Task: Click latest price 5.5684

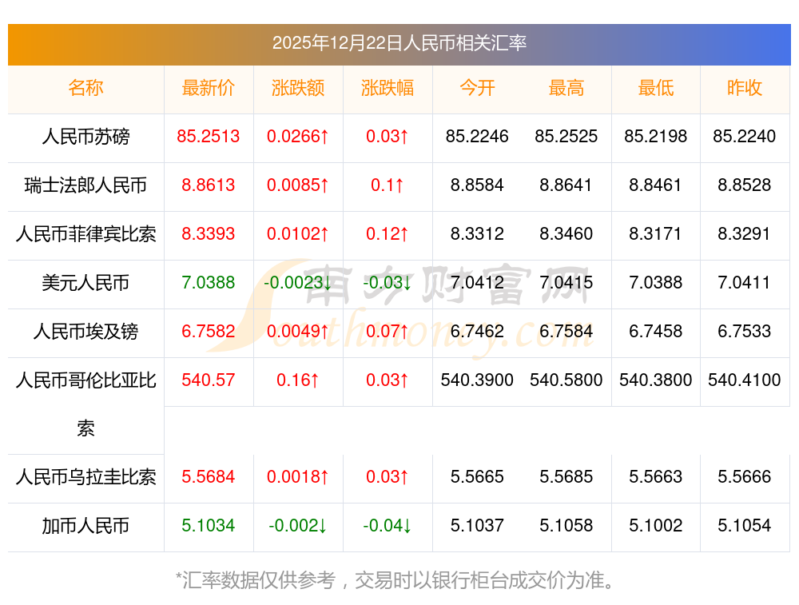Action: 209,476
